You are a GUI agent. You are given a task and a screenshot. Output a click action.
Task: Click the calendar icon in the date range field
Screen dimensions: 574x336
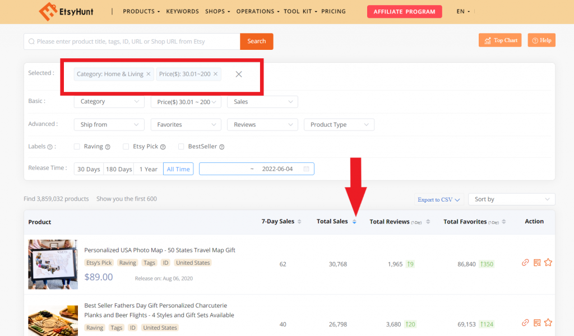307,169
